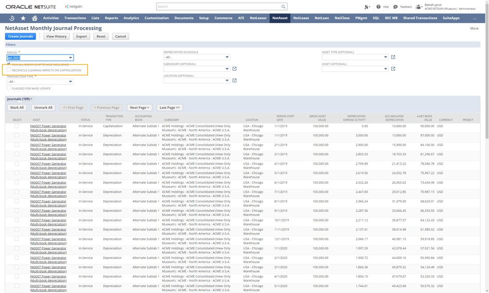The width and height of the screenshot is (489, 293).
Task: Open FA0007 Power Generator link in Capitalization row
Action: (48, 128)
